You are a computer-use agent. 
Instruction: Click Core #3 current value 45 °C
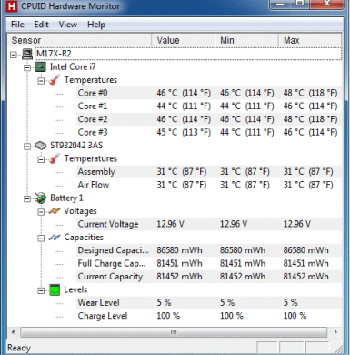pyautogui.click(x=184, y=132)
